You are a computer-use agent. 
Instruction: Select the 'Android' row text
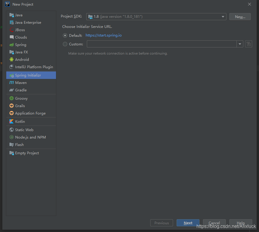point(22,60)
